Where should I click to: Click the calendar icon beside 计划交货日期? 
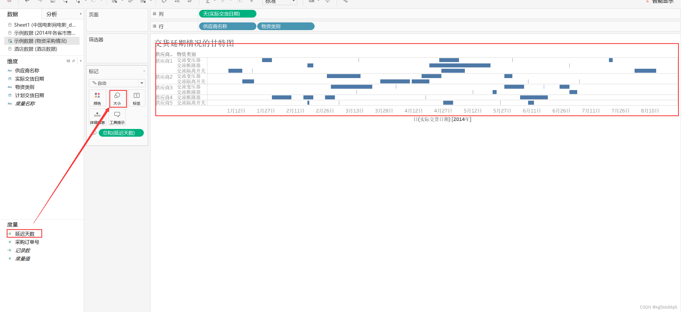(x=10, y=95)
